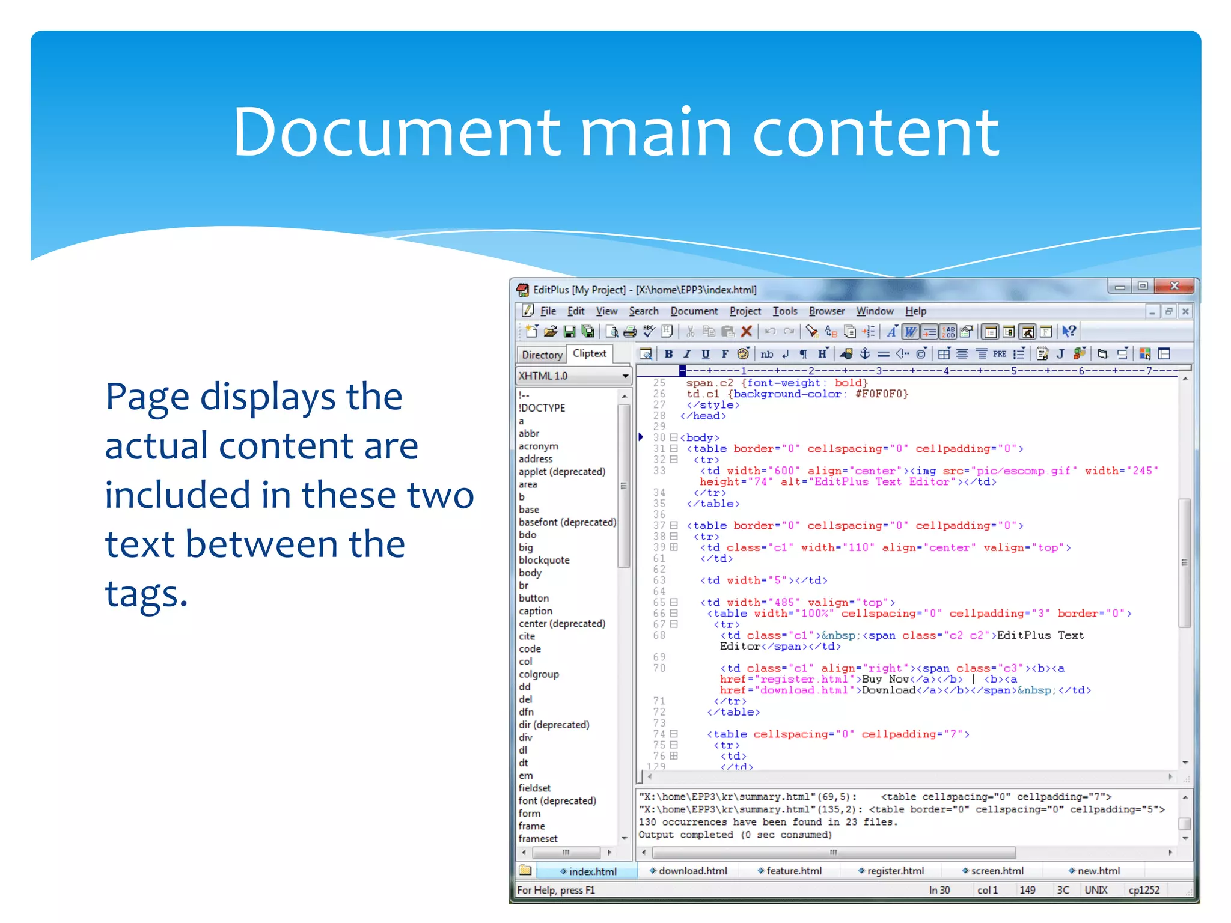The image size is (1231, 923).
Task: Click the New document toolbar icon
Action: (531, 331)
